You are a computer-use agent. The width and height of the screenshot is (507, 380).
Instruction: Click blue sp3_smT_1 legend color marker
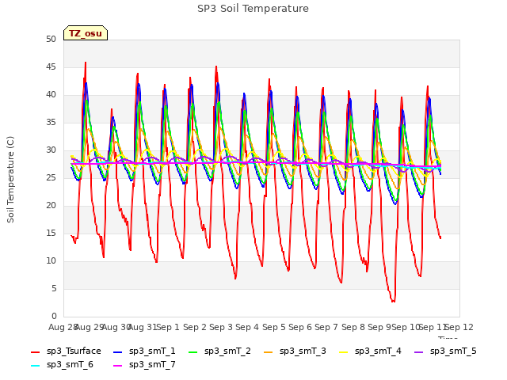click(118, 351)
